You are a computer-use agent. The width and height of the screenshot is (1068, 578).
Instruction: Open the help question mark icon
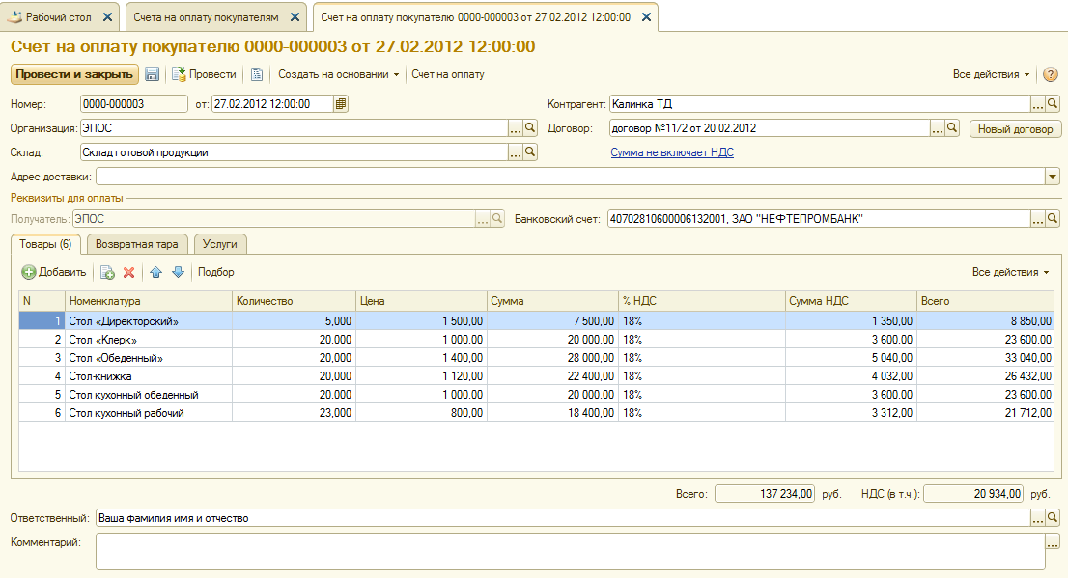coord(1051,75)
